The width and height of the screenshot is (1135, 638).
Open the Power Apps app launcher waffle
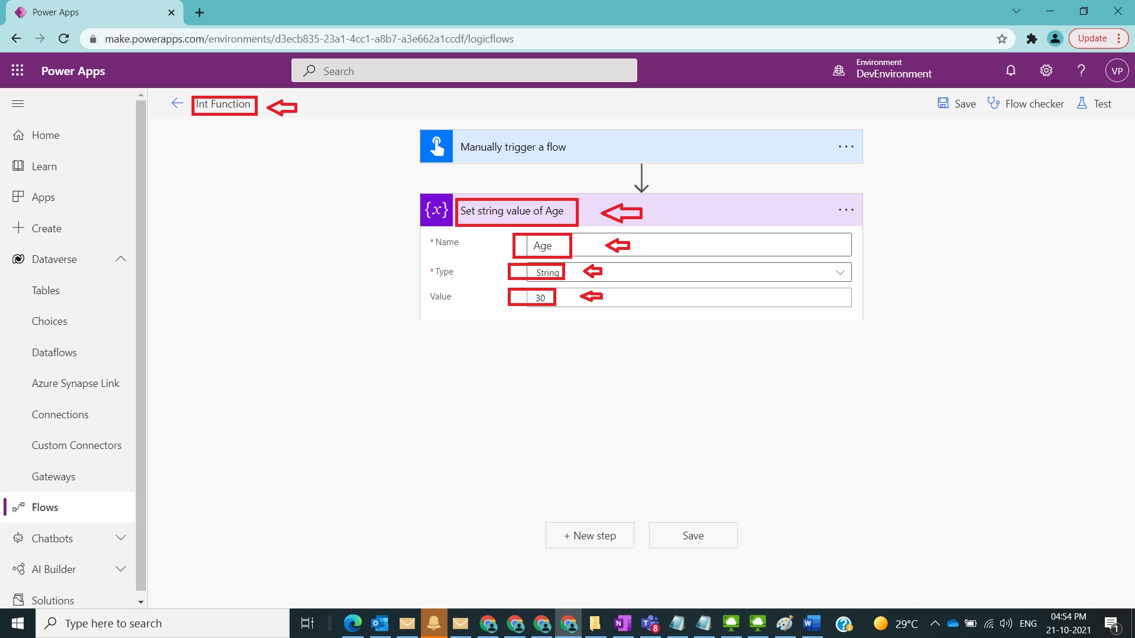tap(17, 70)
